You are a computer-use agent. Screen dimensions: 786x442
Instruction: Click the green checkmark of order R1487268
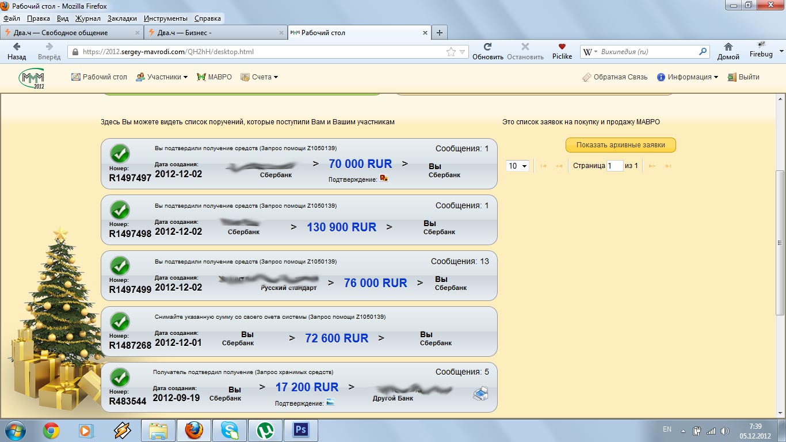pyautogui.click(x=120, y=322)
